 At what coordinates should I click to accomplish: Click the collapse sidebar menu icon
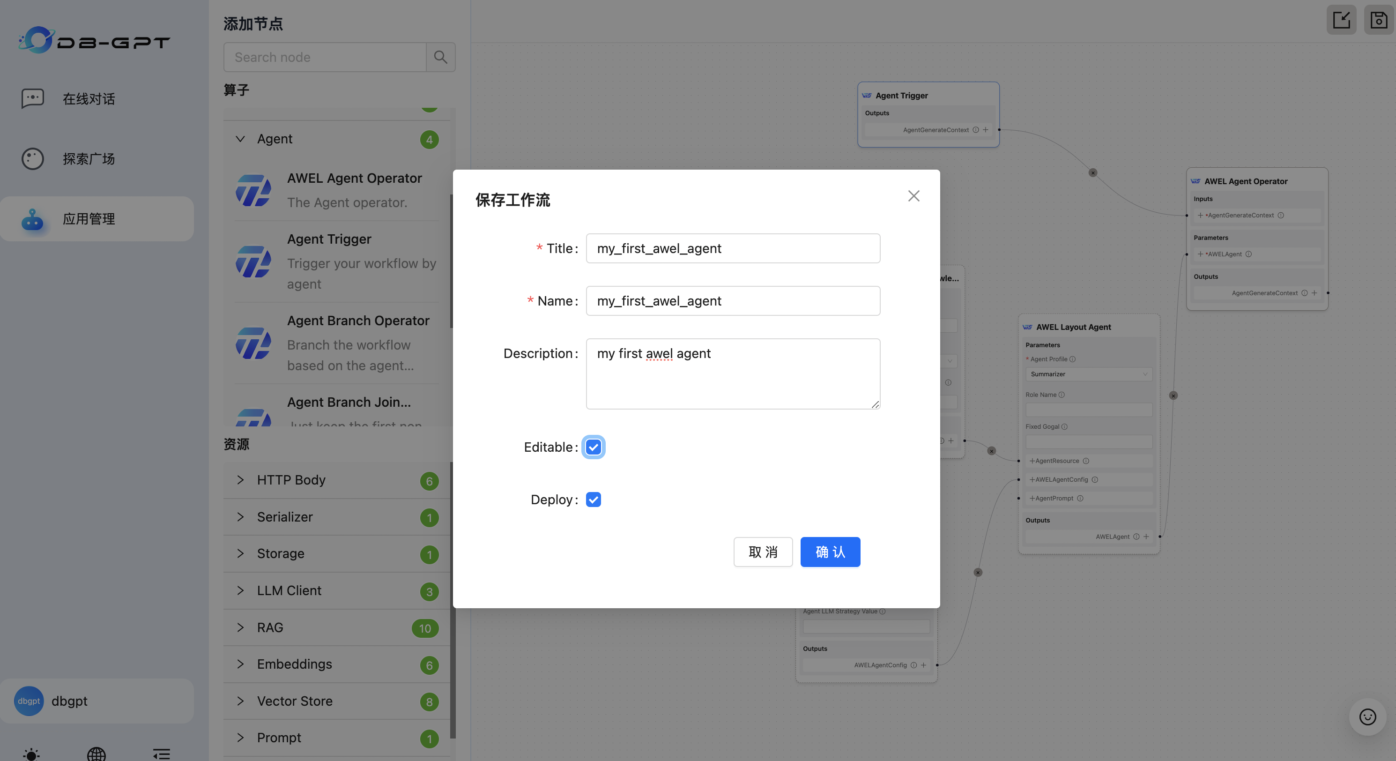(x=162, y=754)
